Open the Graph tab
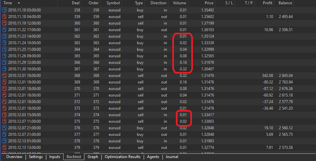316x161 pixels. [x=93, y=157]
